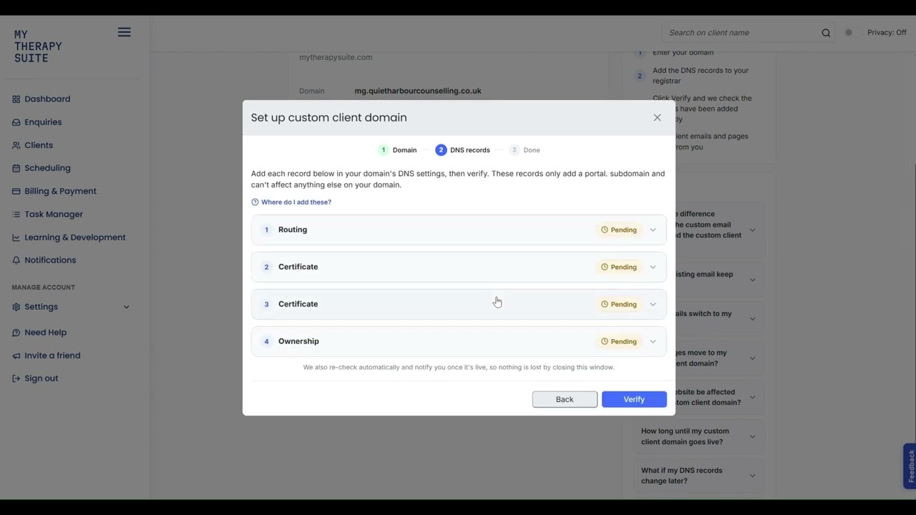Image resolution: width=916 pixels, height=515 pixels.
Task: Open Billing & Payment
Action: click(x=60, y=191)
